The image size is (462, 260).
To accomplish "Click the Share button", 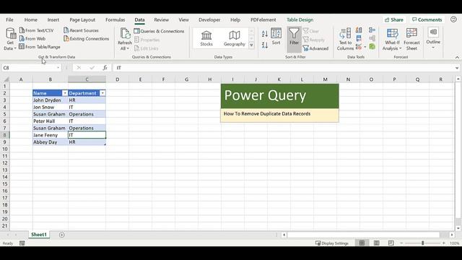I will point(394,19).
